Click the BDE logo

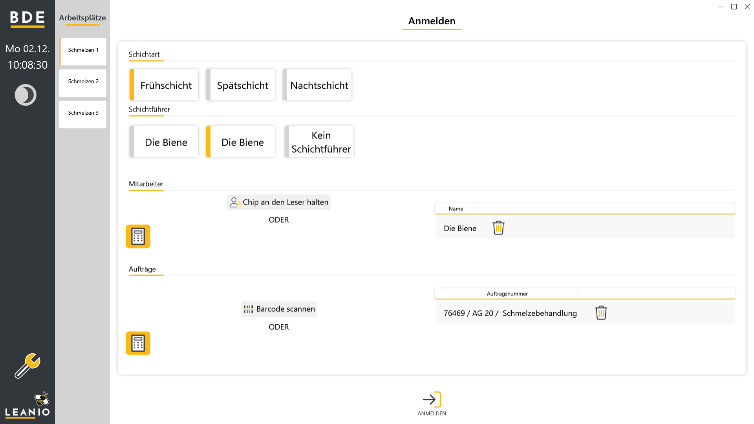point(27,18)
